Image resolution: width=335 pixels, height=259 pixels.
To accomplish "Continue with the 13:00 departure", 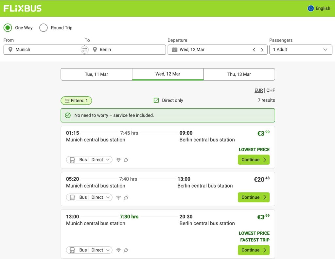I will pyautogui.click(x=254, y=250).
